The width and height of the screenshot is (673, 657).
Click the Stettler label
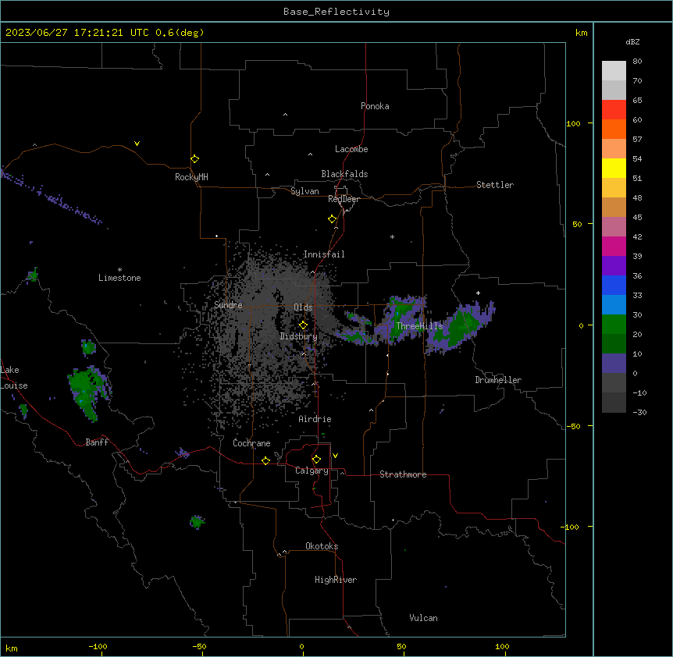point(495,185)
